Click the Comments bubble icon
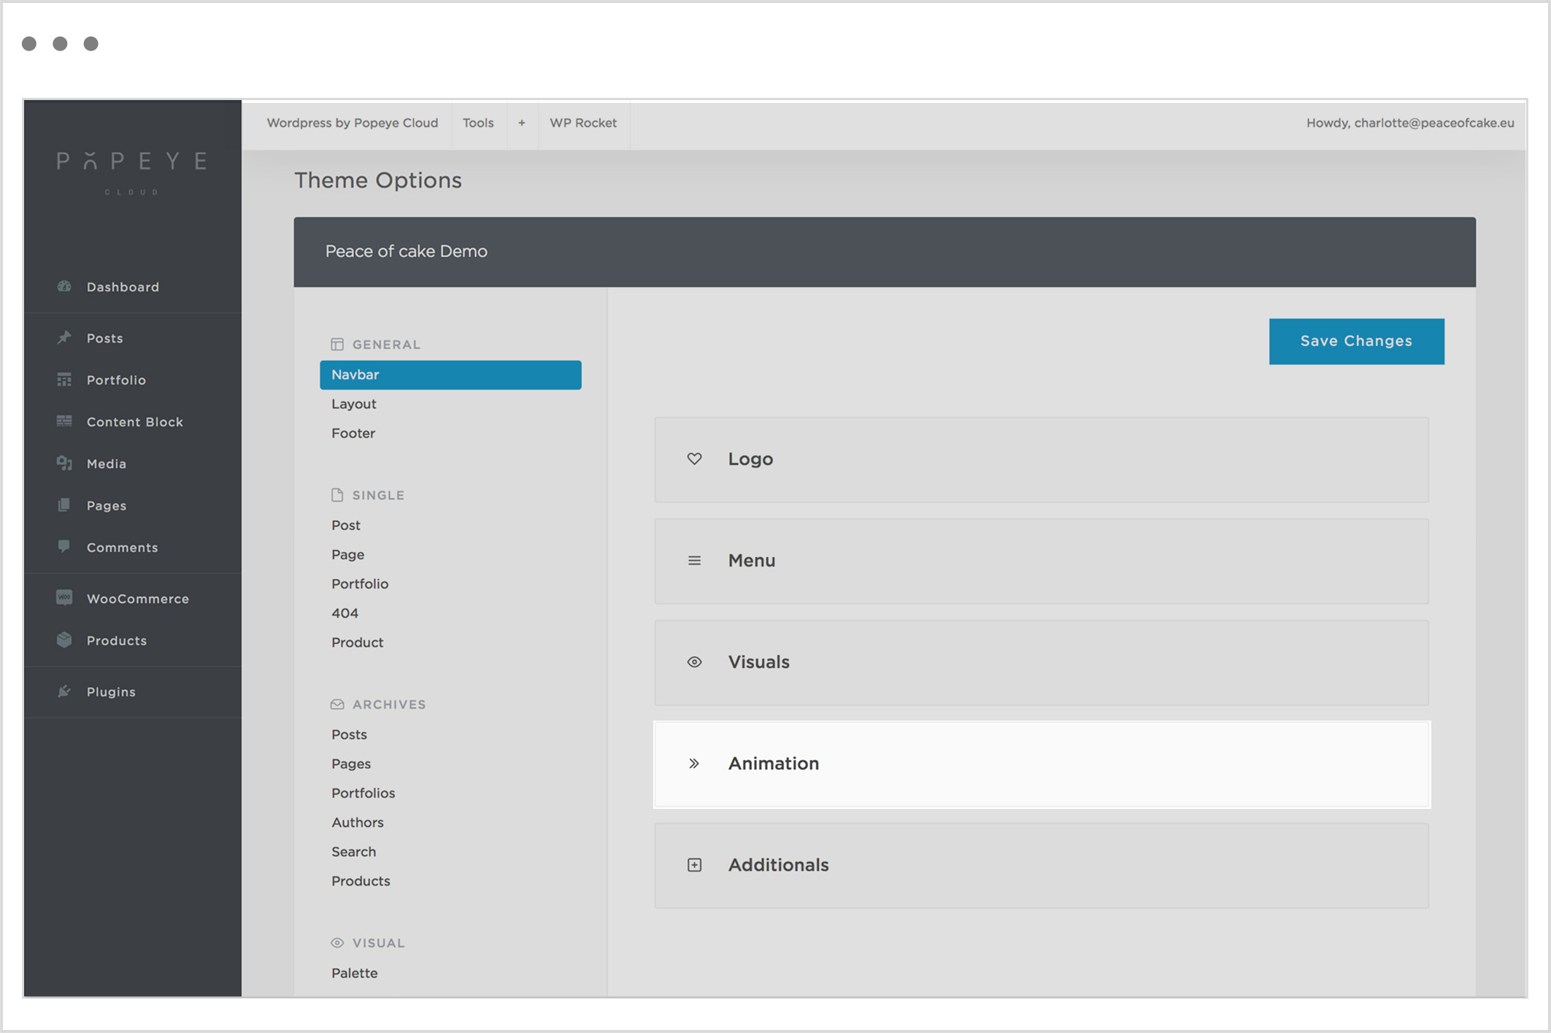The height and width of the screenshot is (1033, 1551). 64,546
